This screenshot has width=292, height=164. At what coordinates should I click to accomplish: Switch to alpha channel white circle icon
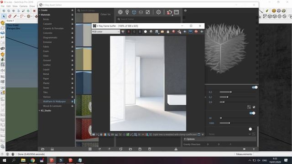146,31
